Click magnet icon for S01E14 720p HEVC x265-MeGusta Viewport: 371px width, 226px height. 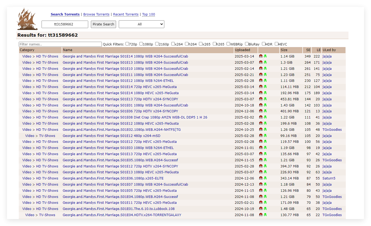click(x=261, y=87)
